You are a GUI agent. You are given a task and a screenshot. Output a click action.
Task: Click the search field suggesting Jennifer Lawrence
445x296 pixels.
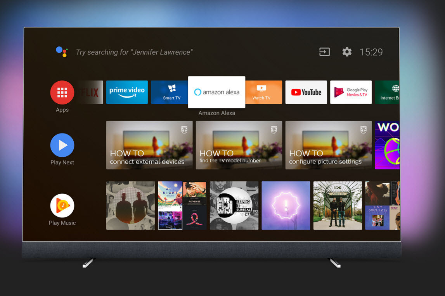pos(134,52)
